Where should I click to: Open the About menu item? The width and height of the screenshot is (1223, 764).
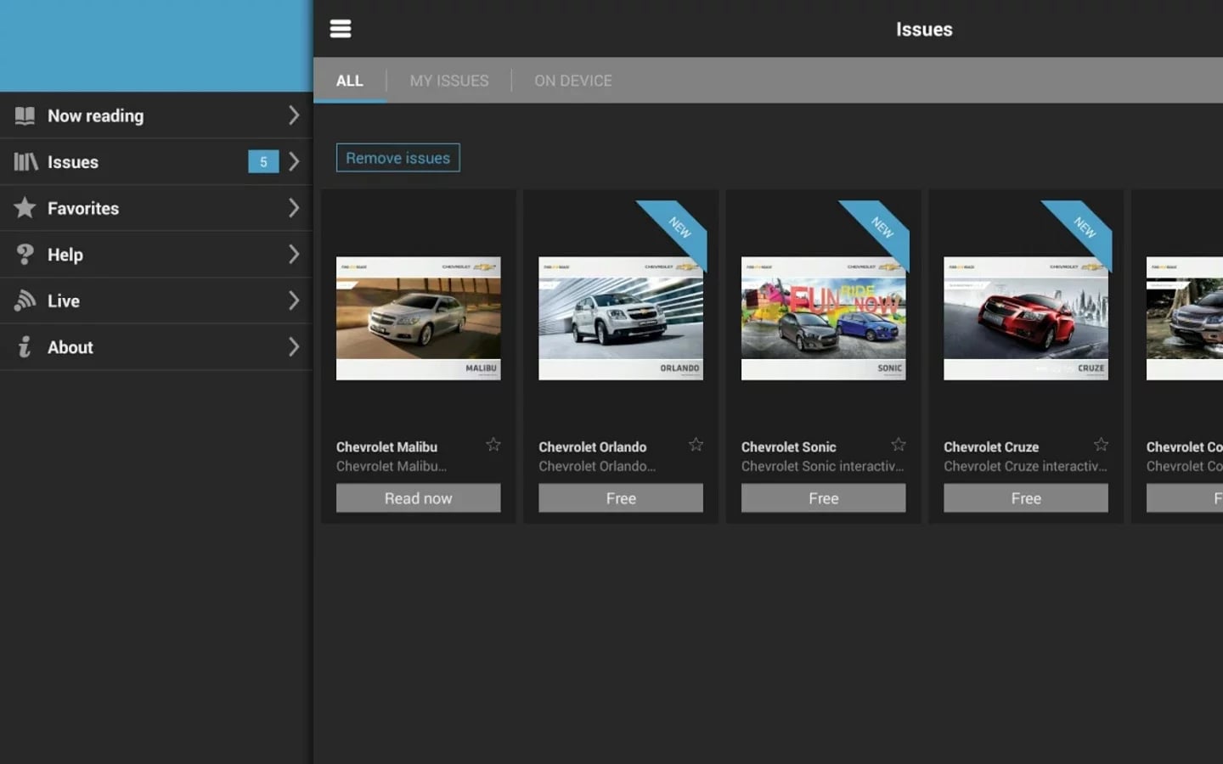[x=156, y=347]
